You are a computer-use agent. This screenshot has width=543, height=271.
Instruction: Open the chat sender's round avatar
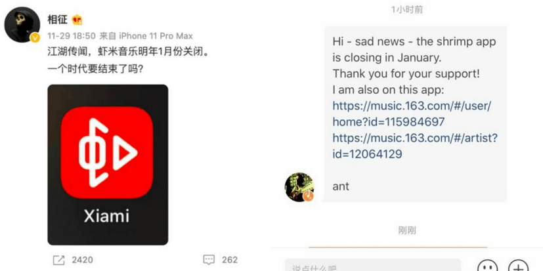299,187
